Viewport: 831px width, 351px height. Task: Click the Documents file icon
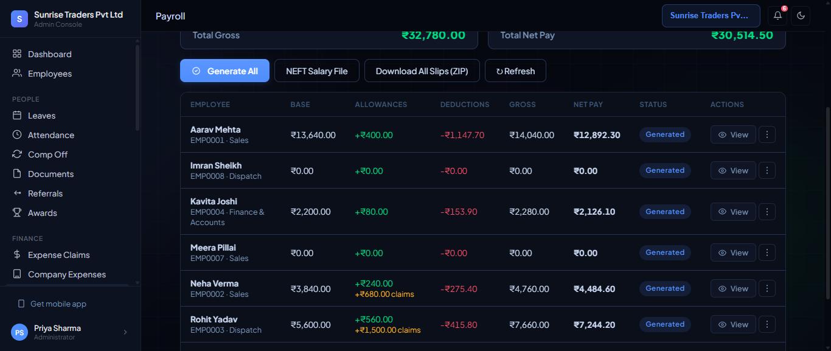click(x=17, y=174)
